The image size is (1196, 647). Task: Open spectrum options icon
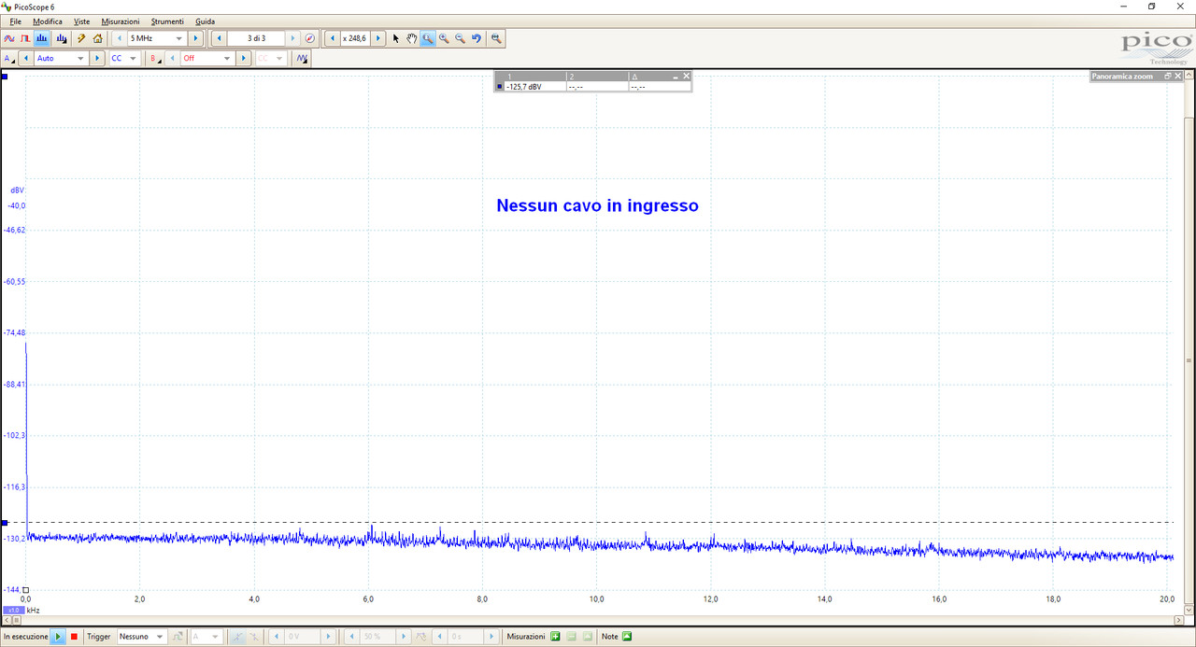click(x=61, y=38)
